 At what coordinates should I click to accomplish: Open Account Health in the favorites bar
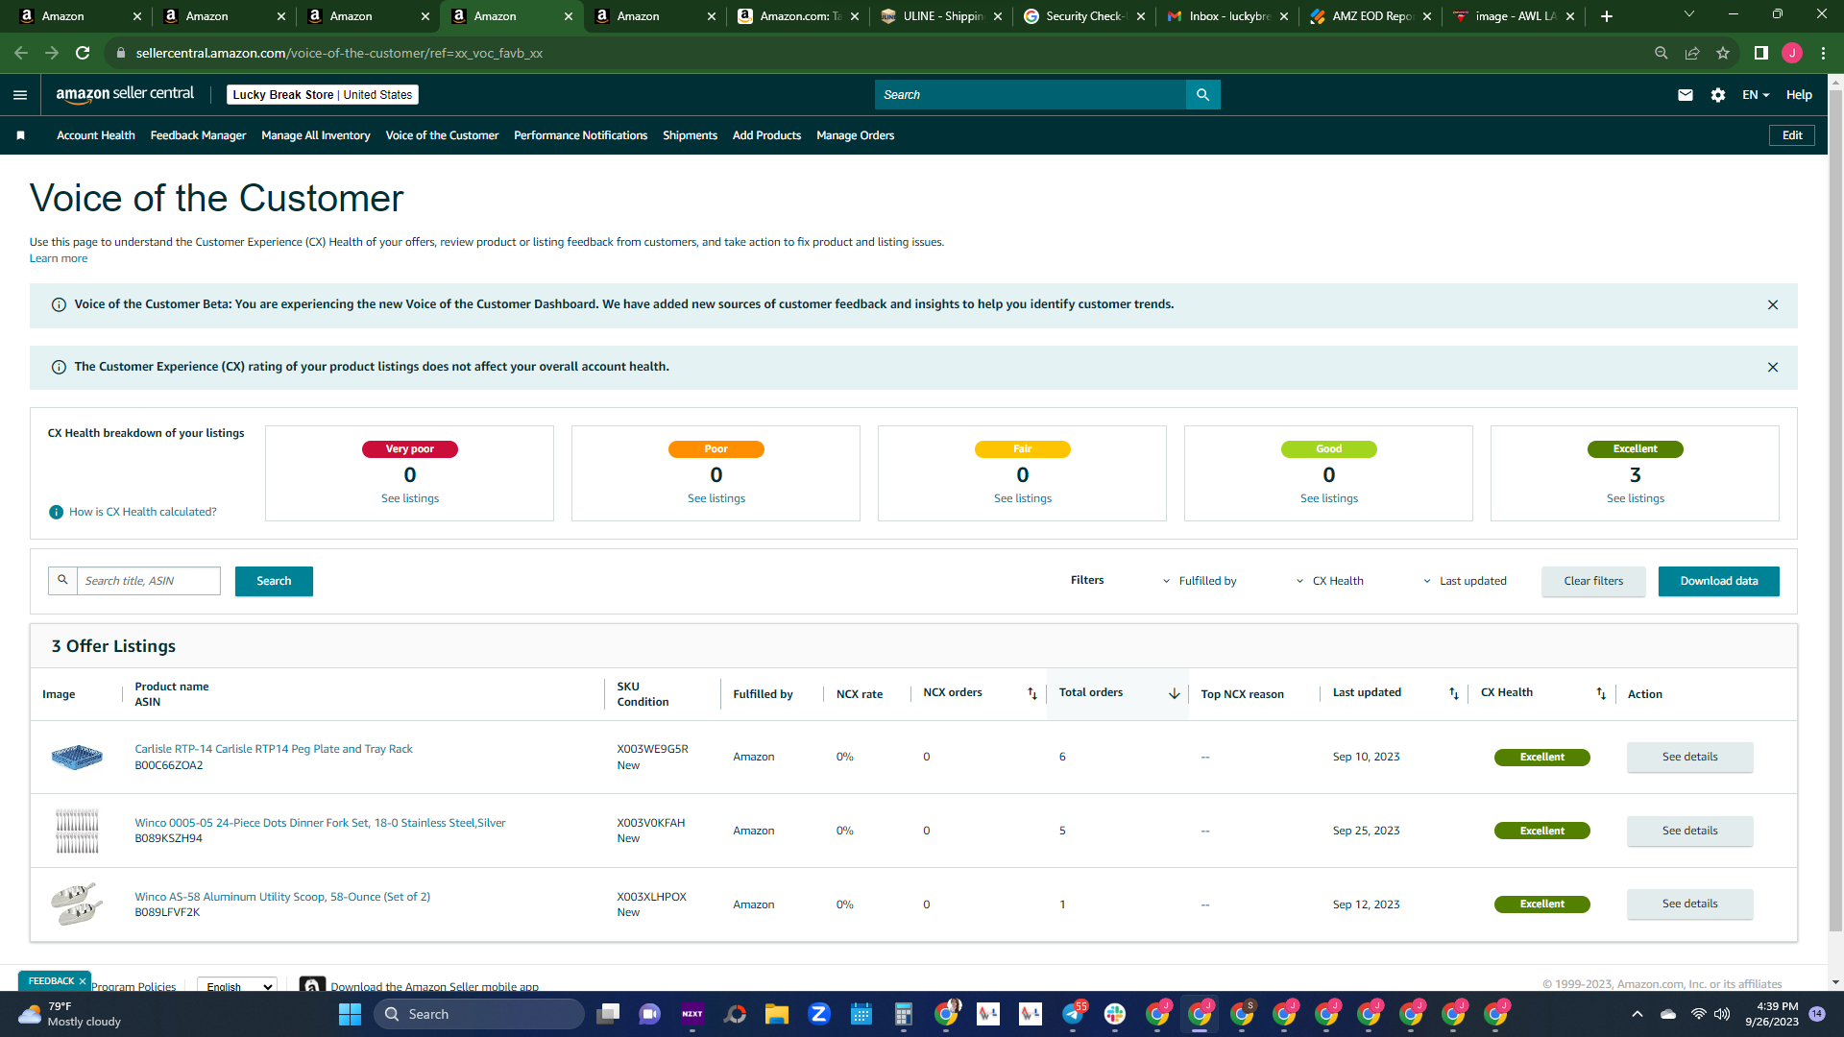[96, 135]
